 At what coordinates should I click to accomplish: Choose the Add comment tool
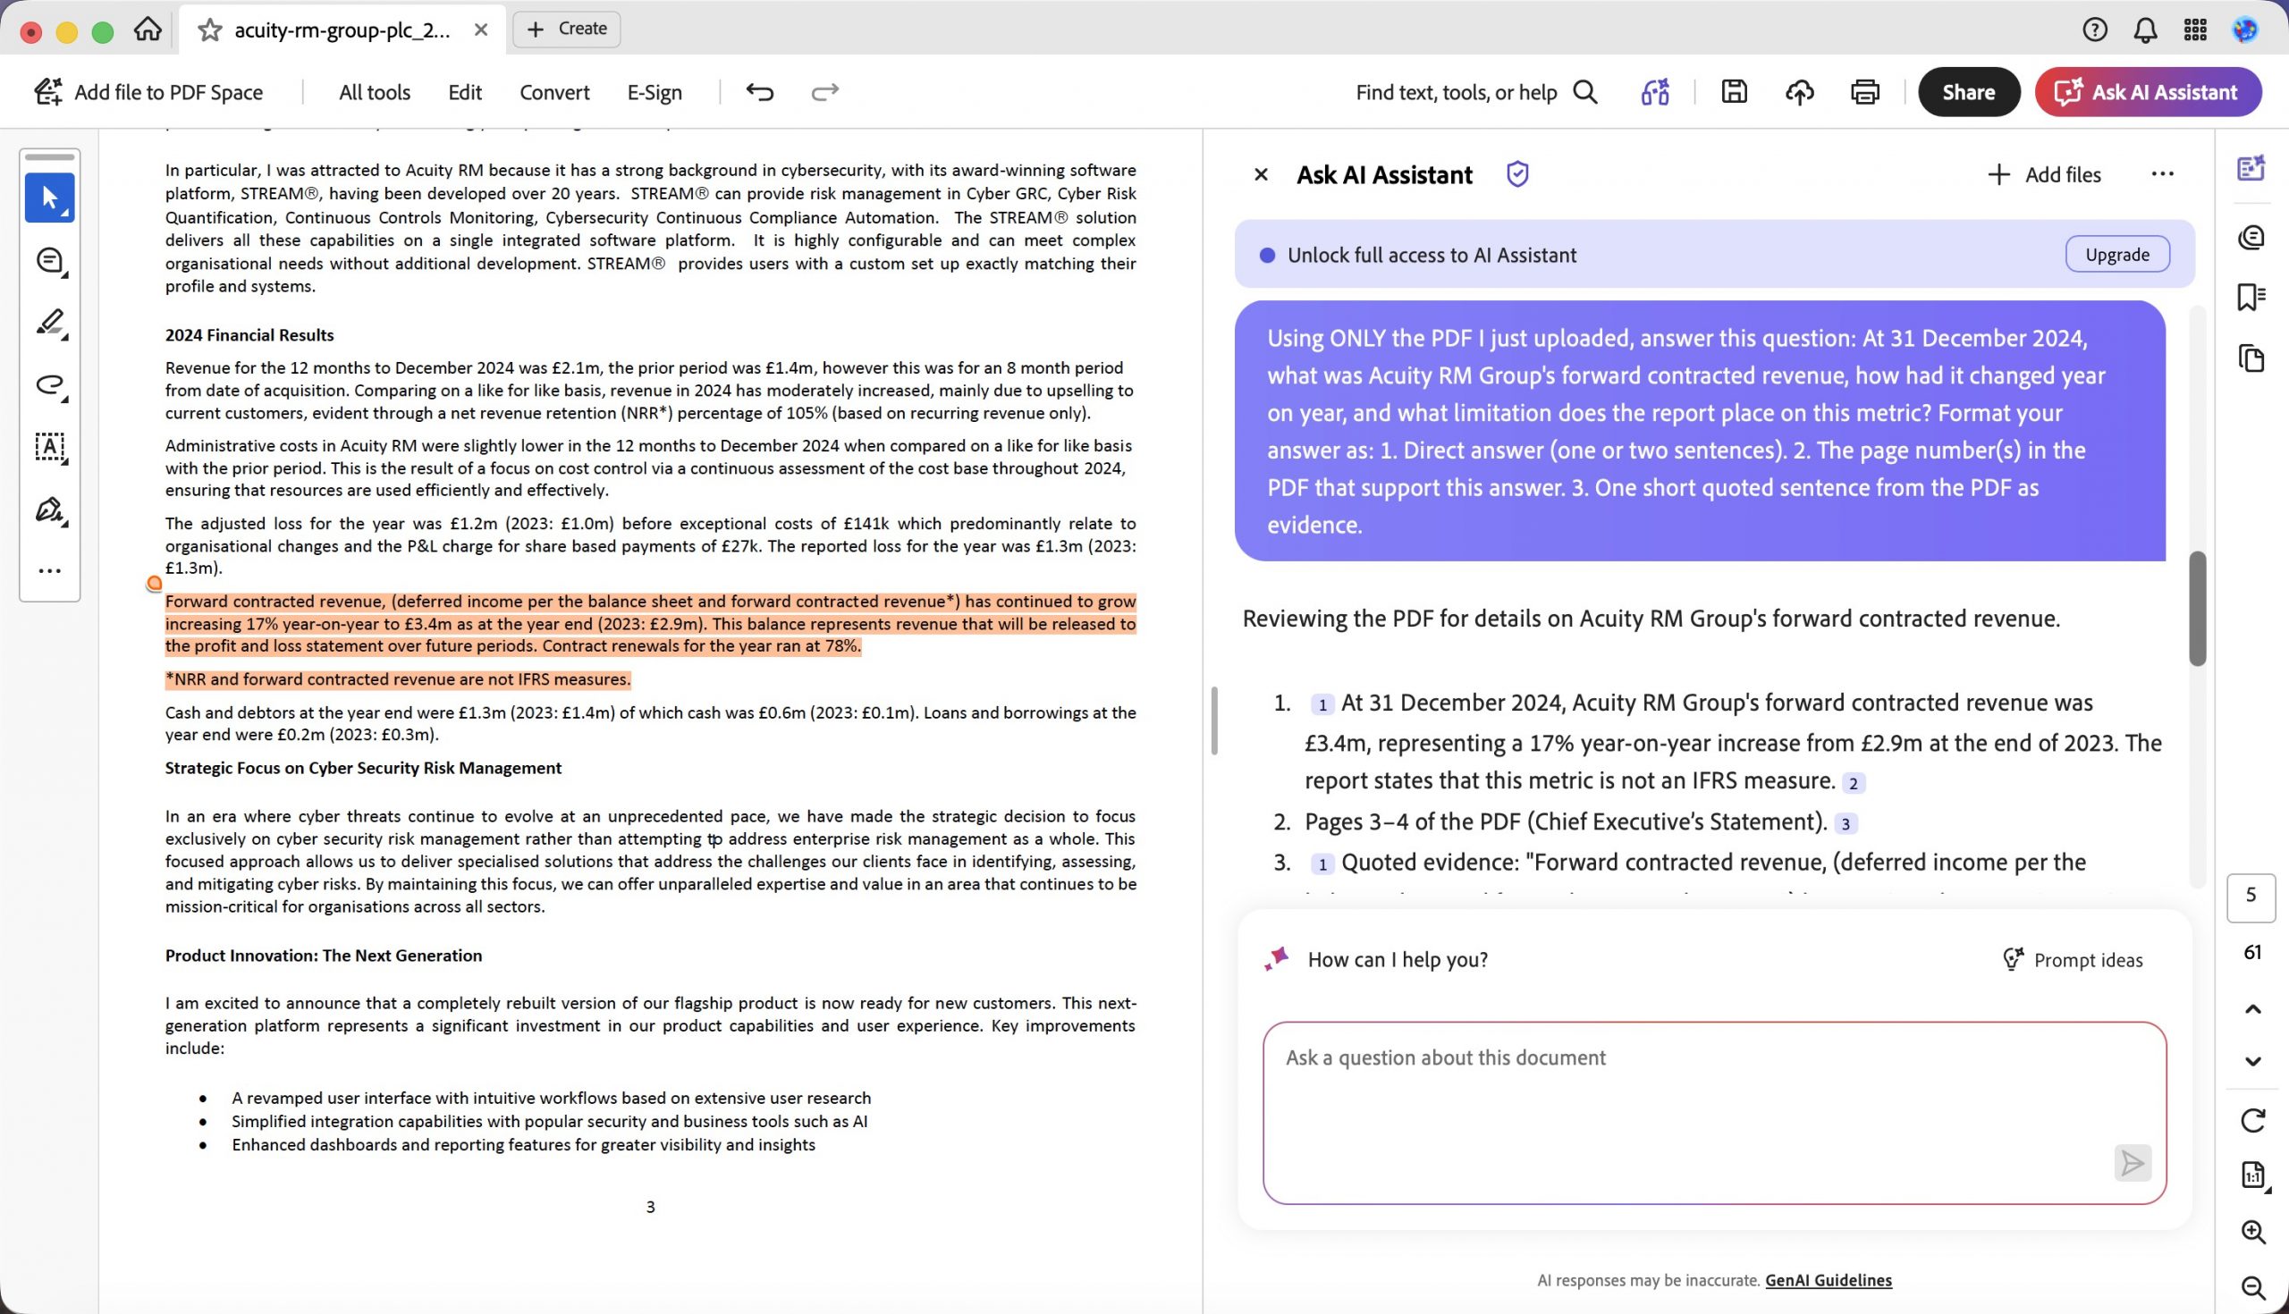point(50,261)
